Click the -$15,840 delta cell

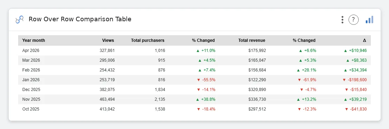click(x=356, y=90)
